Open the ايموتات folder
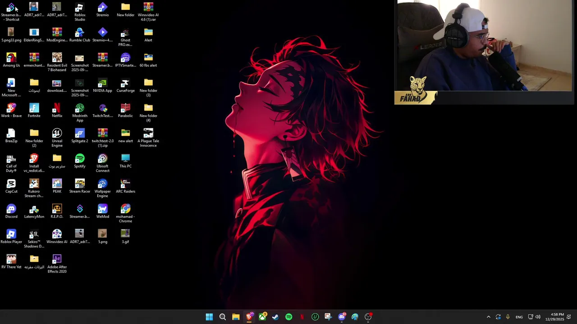This screenshot has width=577, height=324. pyautogui.click(x=34, y=85)
